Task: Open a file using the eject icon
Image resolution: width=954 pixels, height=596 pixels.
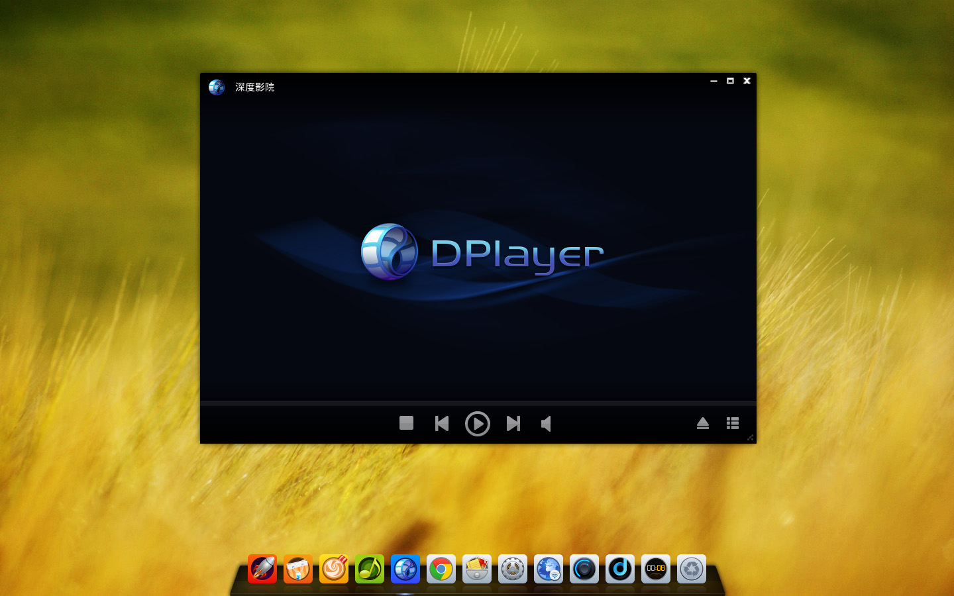Action: point(703,423)
